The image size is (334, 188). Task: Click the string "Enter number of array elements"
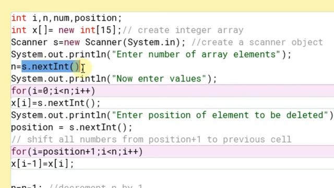coord(196,54)
